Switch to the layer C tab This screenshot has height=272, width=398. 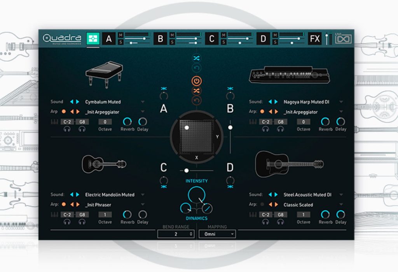(x=212, y=38)
